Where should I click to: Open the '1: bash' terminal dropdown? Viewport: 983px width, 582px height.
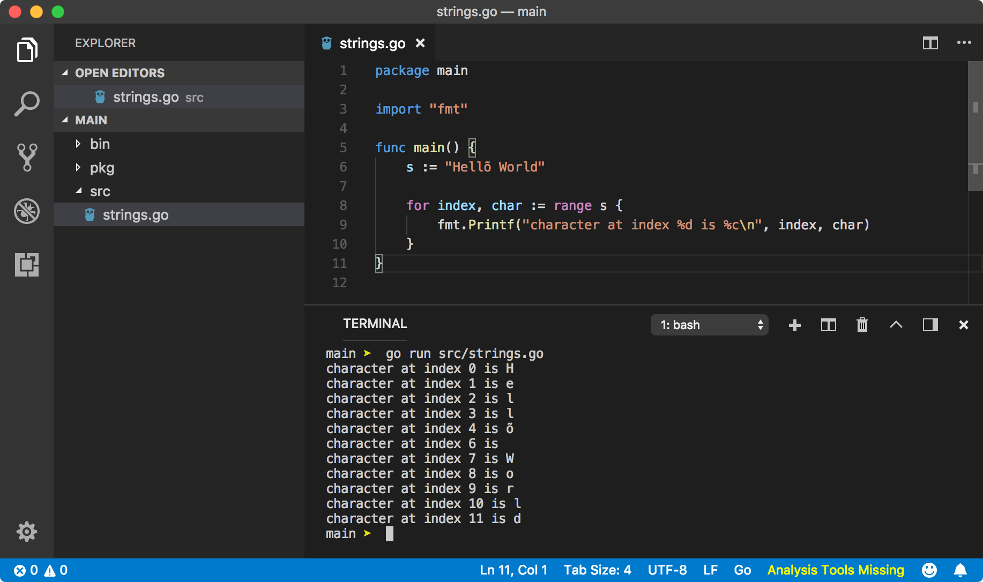coord(709,325)
